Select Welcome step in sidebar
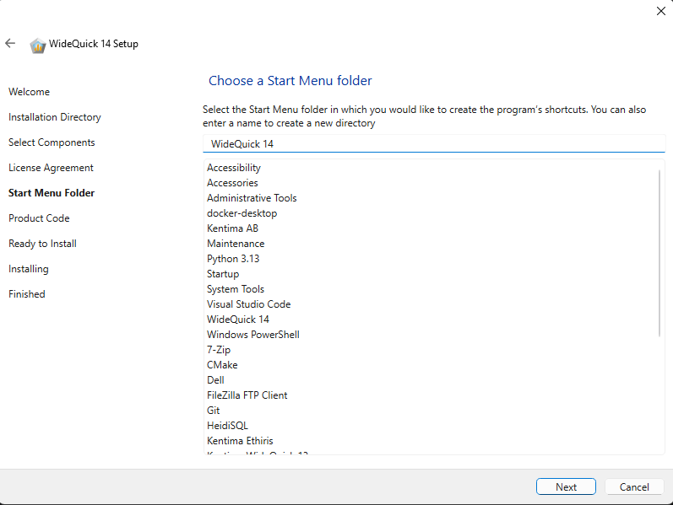This screenshot has width=673, height=505. click(x=30, y=92)
